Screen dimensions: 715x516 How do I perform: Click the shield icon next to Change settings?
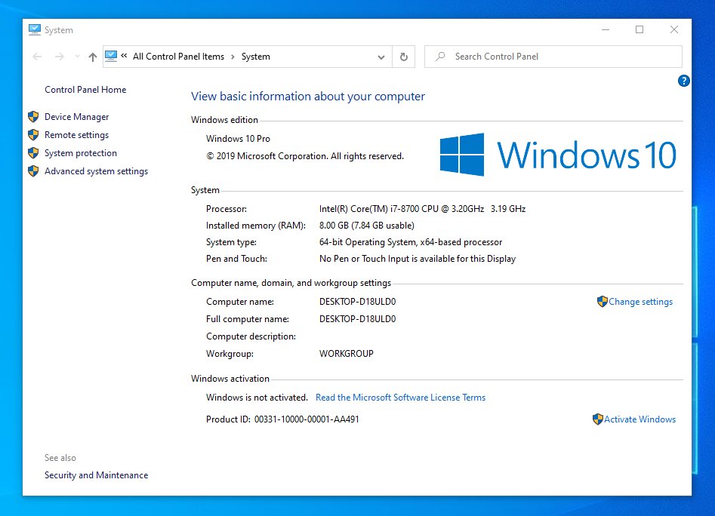coord(603,302)
